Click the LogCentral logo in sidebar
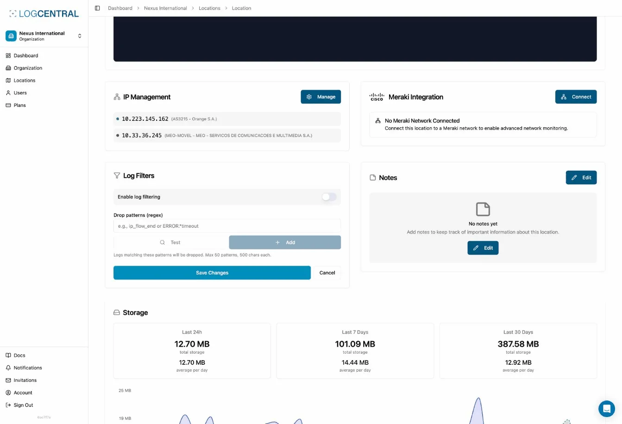 (x=43, y=13)
